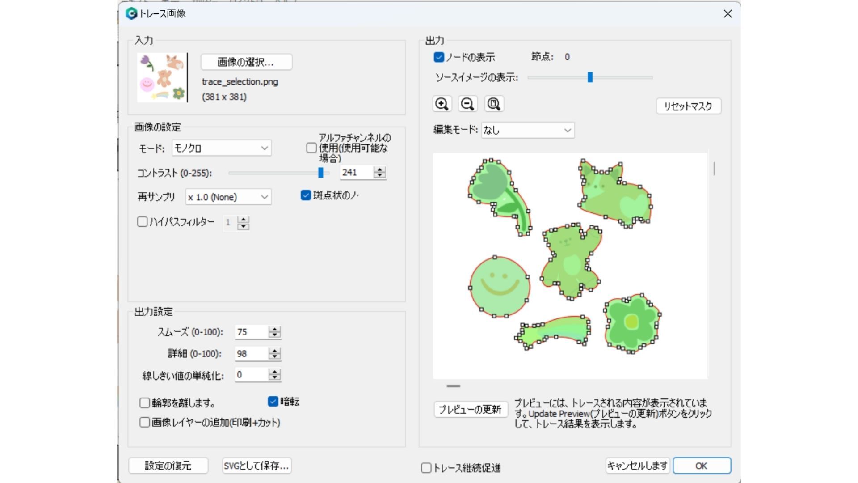This screenshot has height=483, width=858.
Task: Click the preview horizontal scrollbar handle
Action: click(453, 386)
